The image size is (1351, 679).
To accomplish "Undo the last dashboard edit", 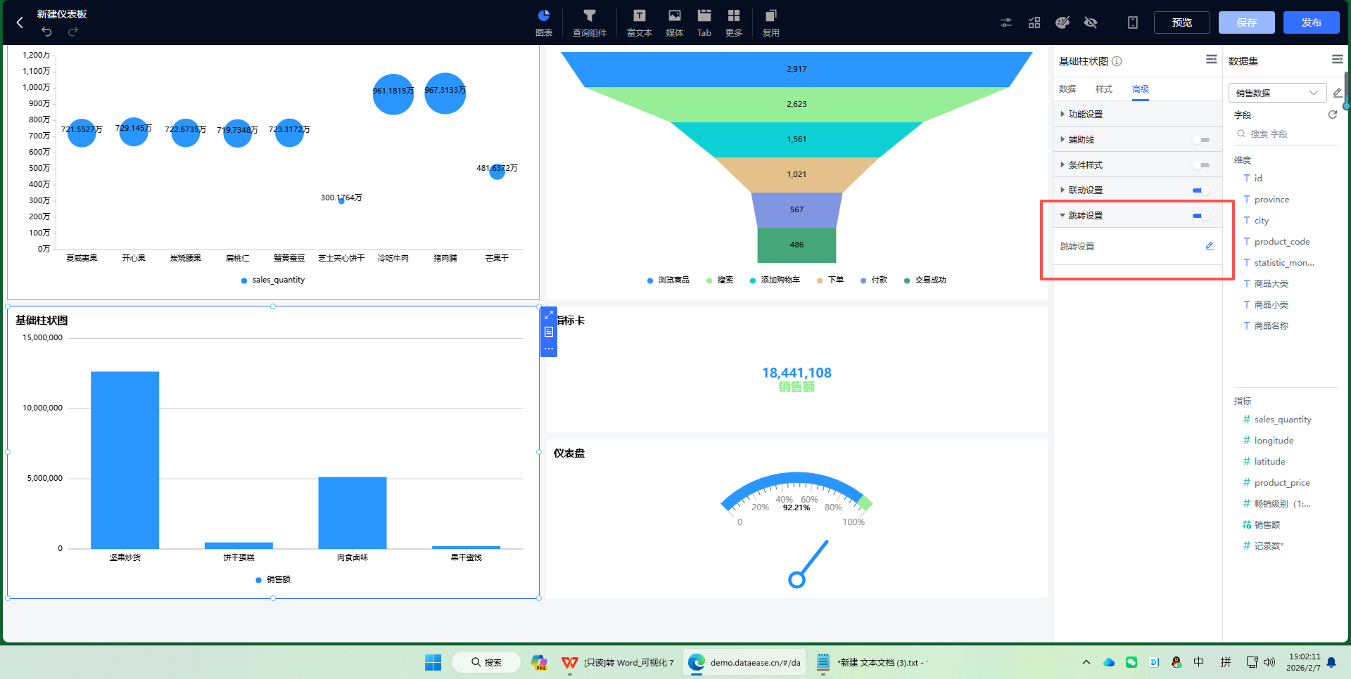I will (46, 32).
